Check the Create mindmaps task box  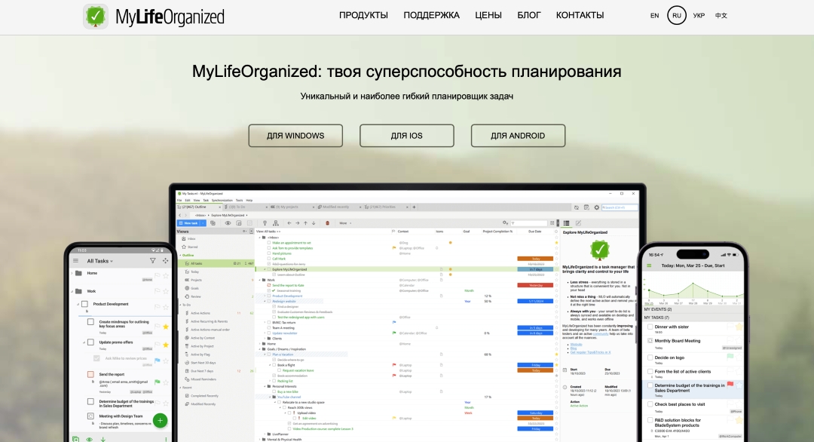click(x=90, y=322)
